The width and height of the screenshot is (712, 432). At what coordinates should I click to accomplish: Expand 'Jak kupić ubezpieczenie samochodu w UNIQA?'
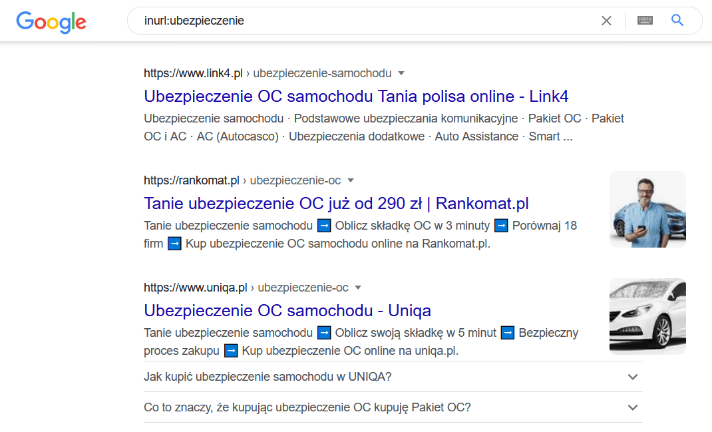393,377
